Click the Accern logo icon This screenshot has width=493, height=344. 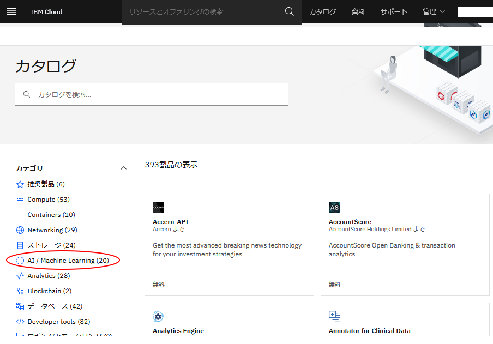(x=159, y=208)
